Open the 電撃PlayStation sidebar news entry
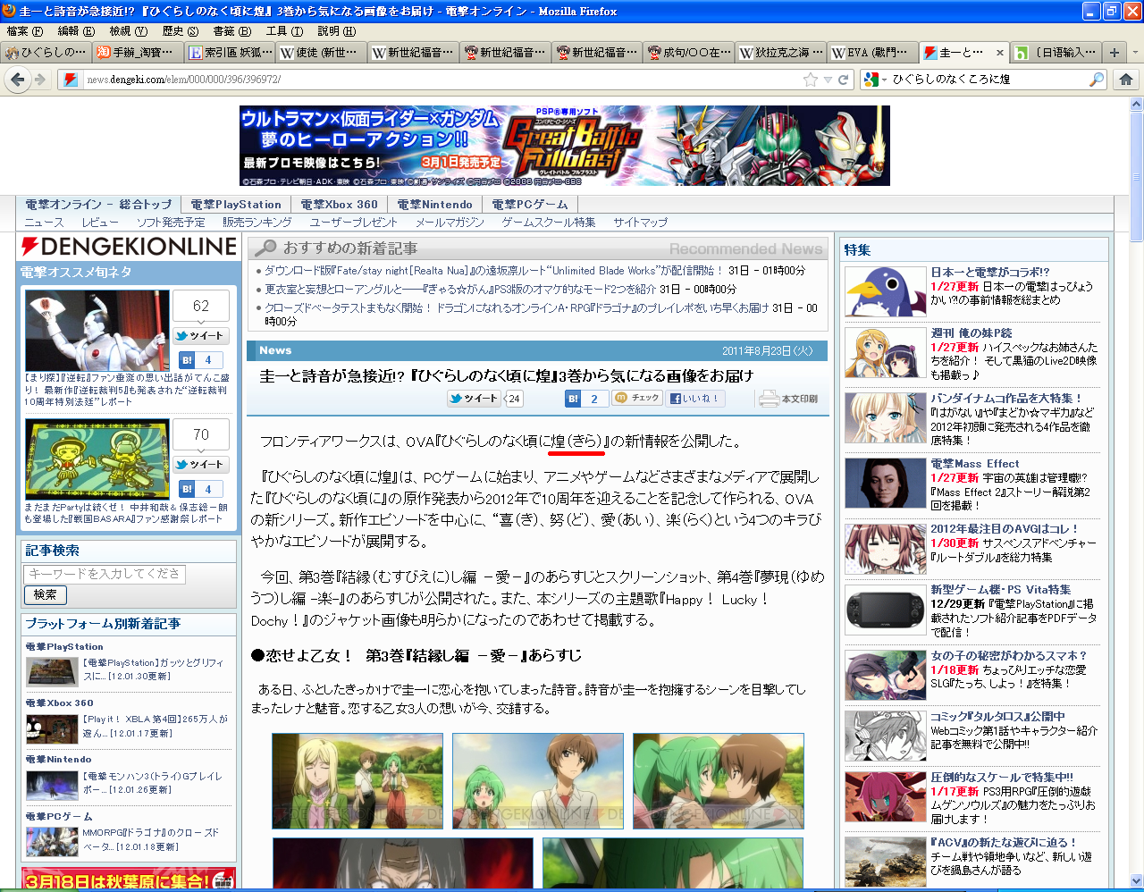The image size is (1144, 892). [155, 669]
